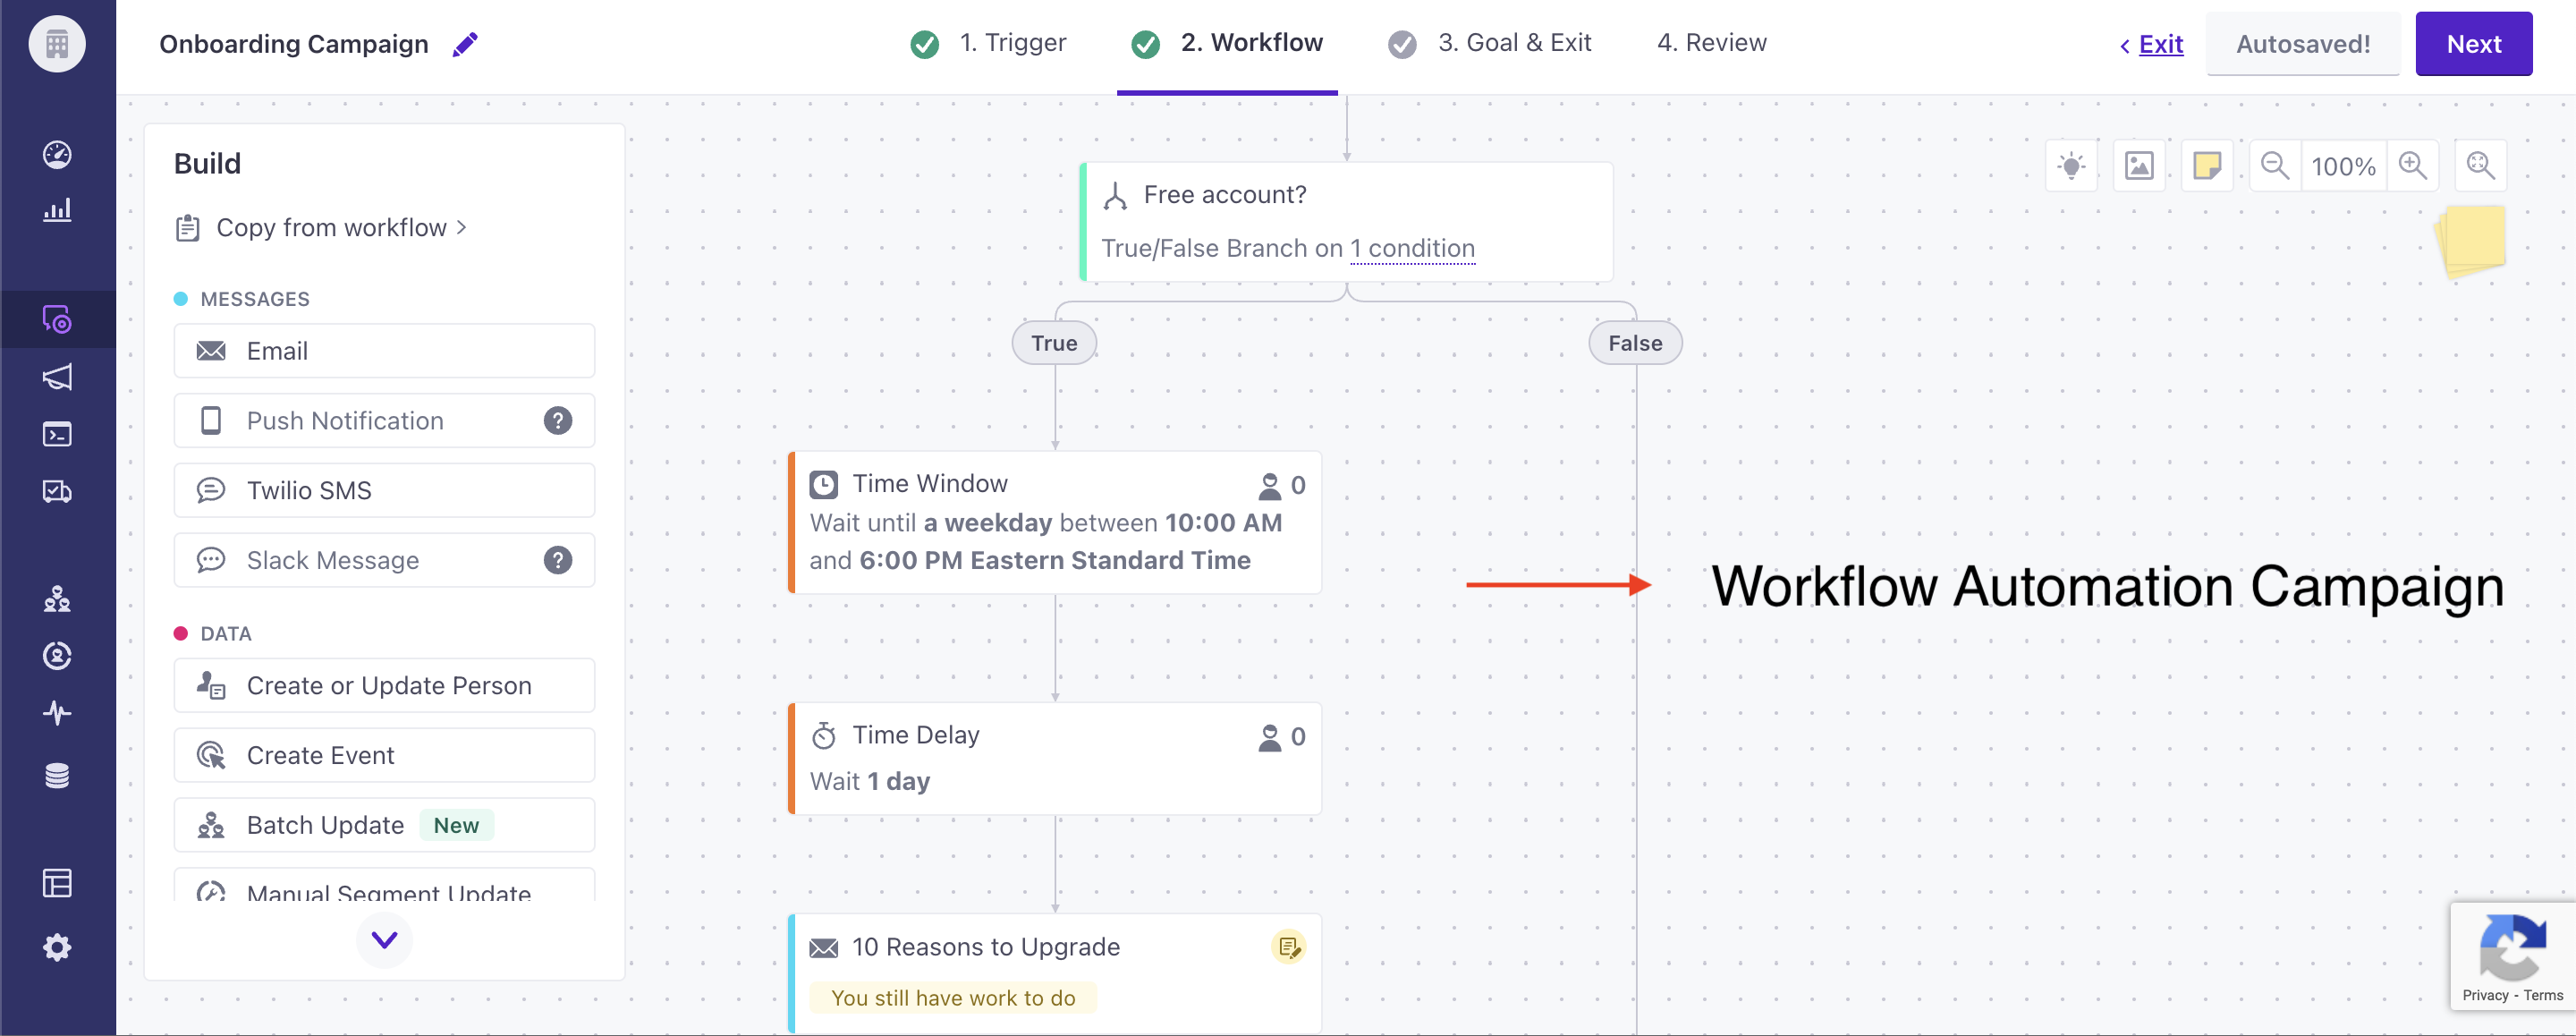Screen dimensions: 2576x1036
Task: Open the dashboard gauge icon in sidebar
Action: (x=57, y=154)
